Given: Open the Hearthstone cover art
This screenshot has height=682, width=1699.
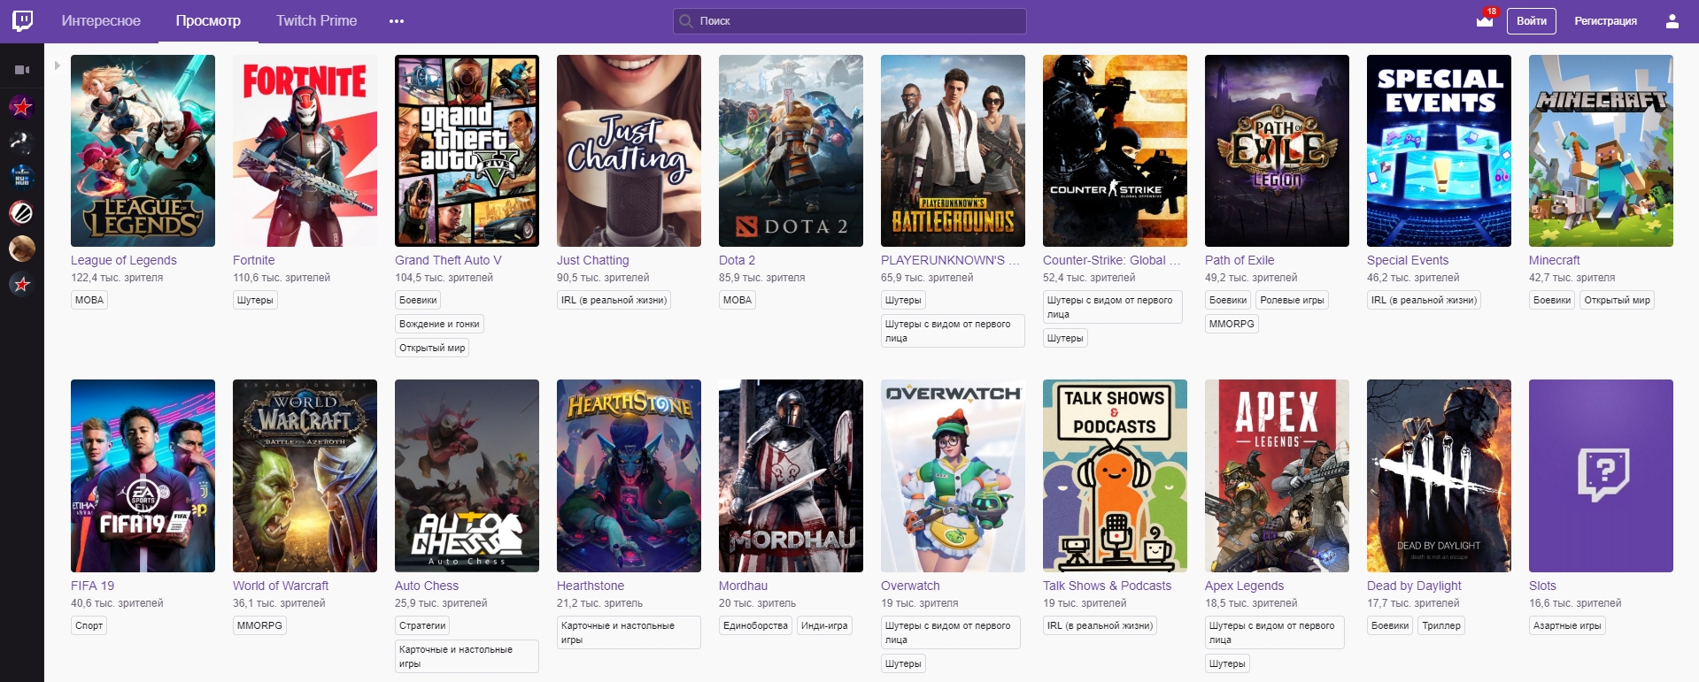Looking at the screenshot, I should pos(629,476).
